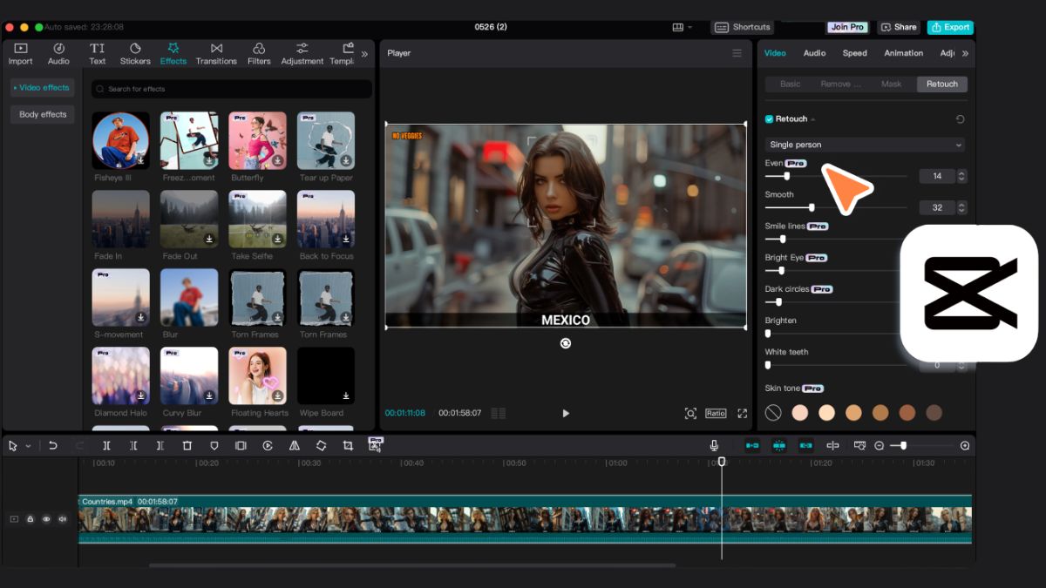Click the Search for effects field
Screen dimensions: 1046x588
[x=232, y=89]
